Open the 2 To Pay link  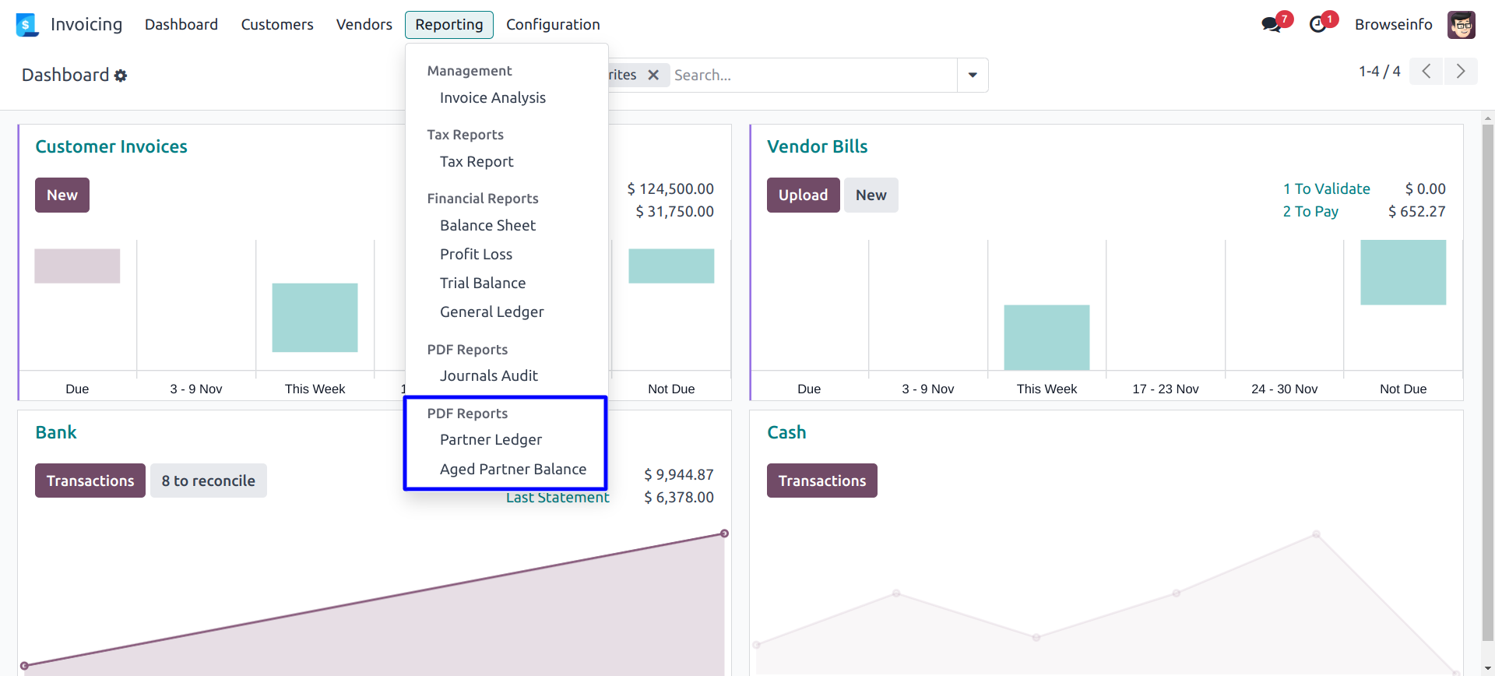1310,212
